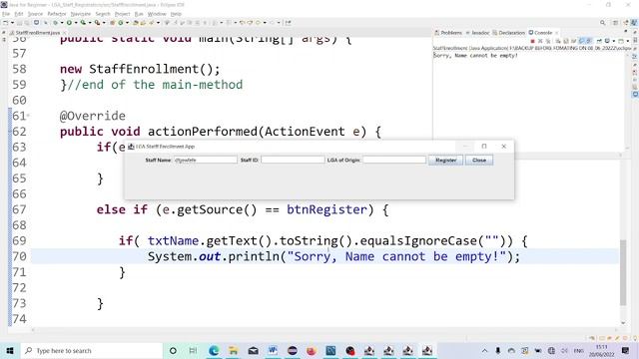Image resolution: width=639 pixels, height=359 pixels.
Task: Open the Refactor menu
Action: pyautogui.click(x=57, y=14)
